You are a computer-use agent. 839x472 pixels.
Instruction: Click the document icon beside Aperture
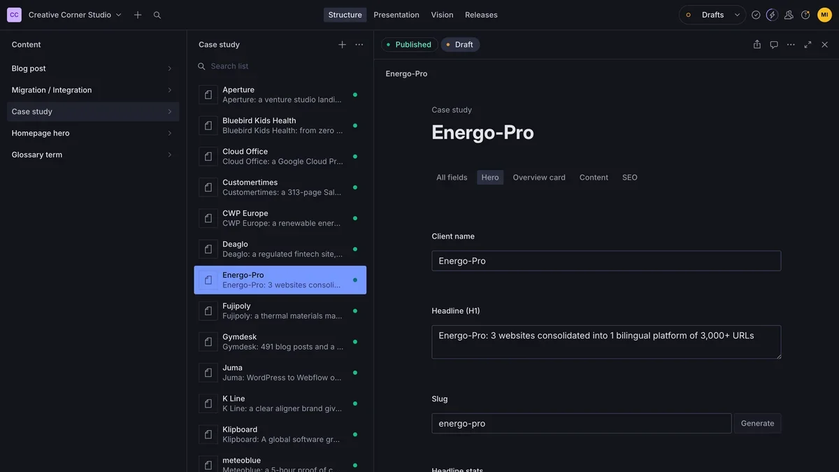pyautogui.click(x=208, y=95)
